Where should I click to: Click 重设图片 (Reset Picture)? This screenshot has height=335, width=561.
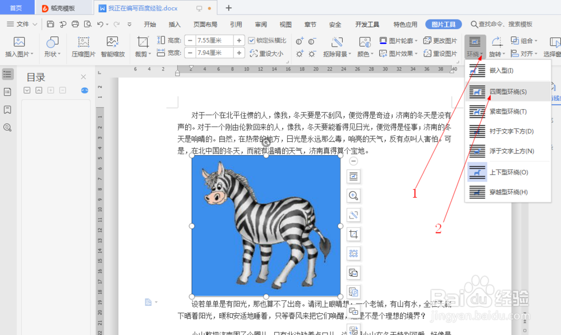440,54
